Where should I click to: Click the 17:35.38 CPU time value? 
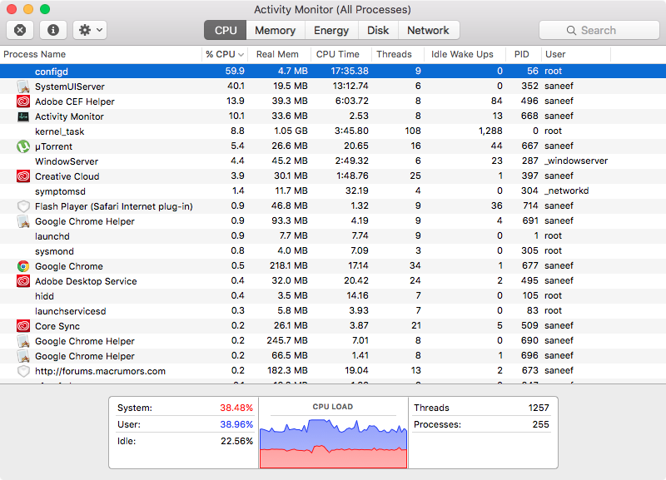pos(350,71)
